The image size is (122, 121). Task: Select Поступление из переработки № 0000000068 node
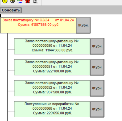pos(52,109)
